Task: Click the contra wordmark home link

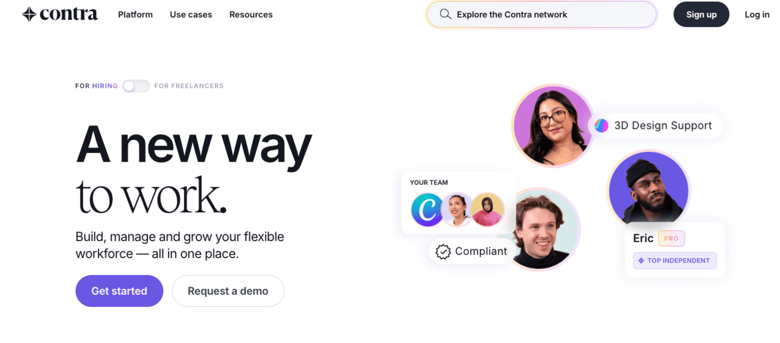Action: (69, 14)
